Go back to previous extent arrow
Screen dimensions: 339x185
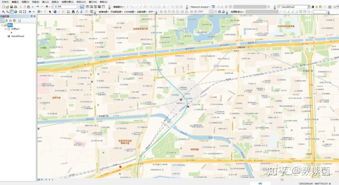(x=30, y=11)
